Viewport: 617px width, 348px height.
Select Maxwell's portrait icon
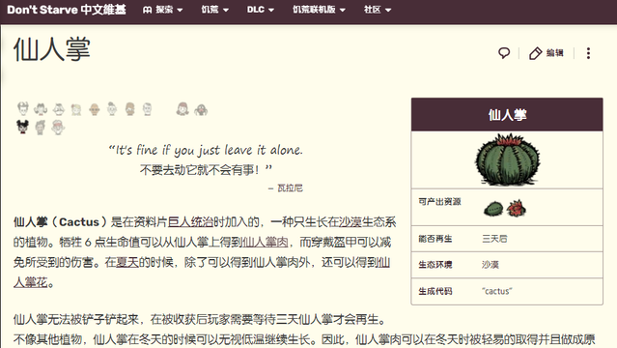(x=148, y=109)
